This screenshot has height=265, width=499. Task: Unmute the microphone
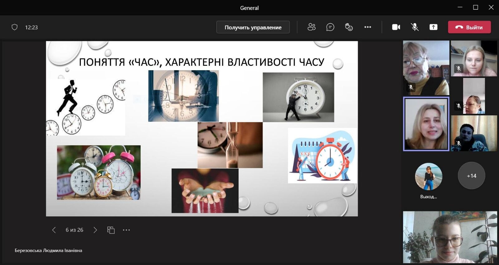click(x=415, y=27)
